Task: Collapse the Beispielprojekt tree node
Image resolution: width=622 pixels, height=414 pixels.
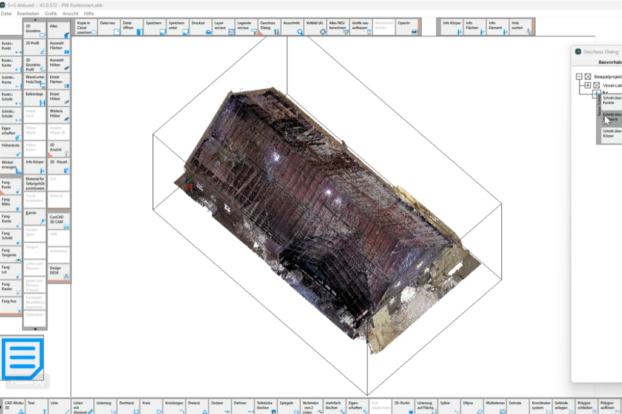Action: pyautogui.click(x=579, y=77)
